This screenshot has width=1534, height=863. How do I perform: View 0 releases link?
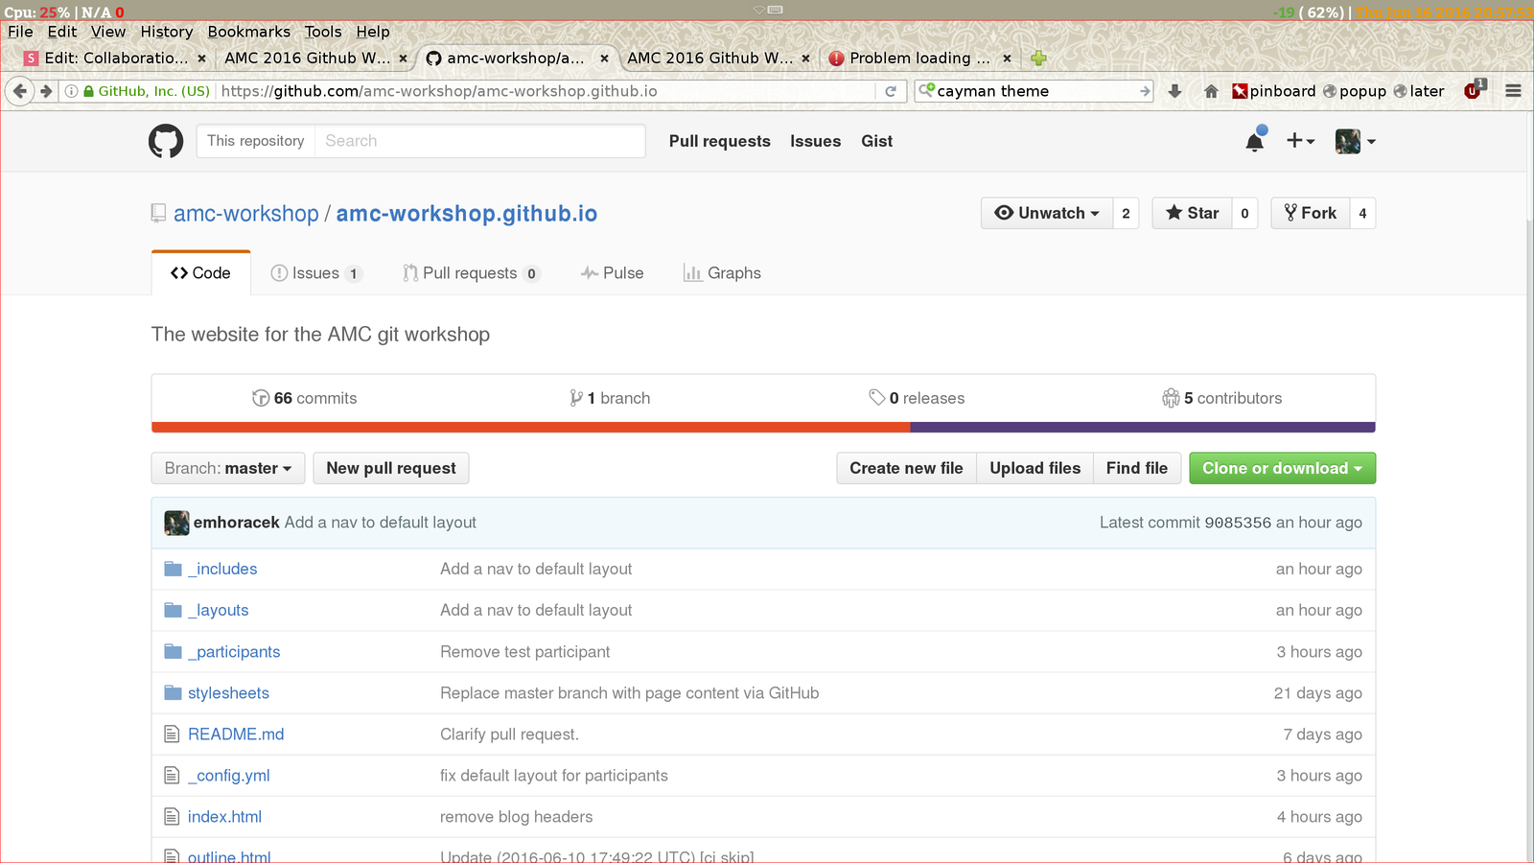tap(917, 398)
